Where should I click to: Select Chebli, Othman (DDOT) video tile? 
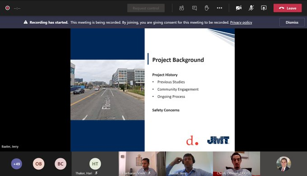[237, 164]
